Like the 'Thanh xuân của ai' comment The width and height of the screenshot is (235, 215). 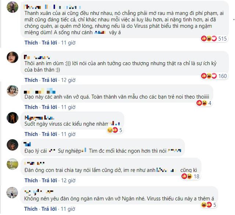[x=31, y=43]
